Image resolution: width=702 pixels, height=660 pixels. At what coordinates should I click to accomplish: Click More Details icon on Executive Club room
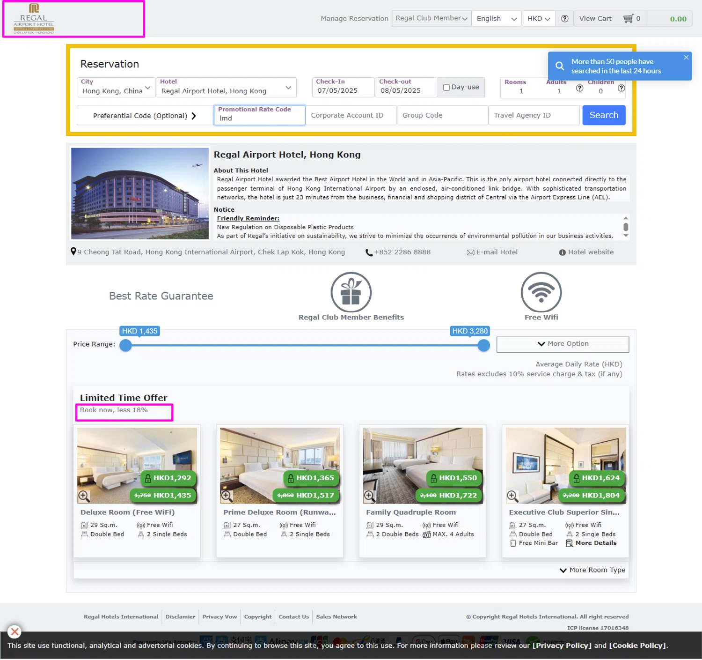point(570,543)
